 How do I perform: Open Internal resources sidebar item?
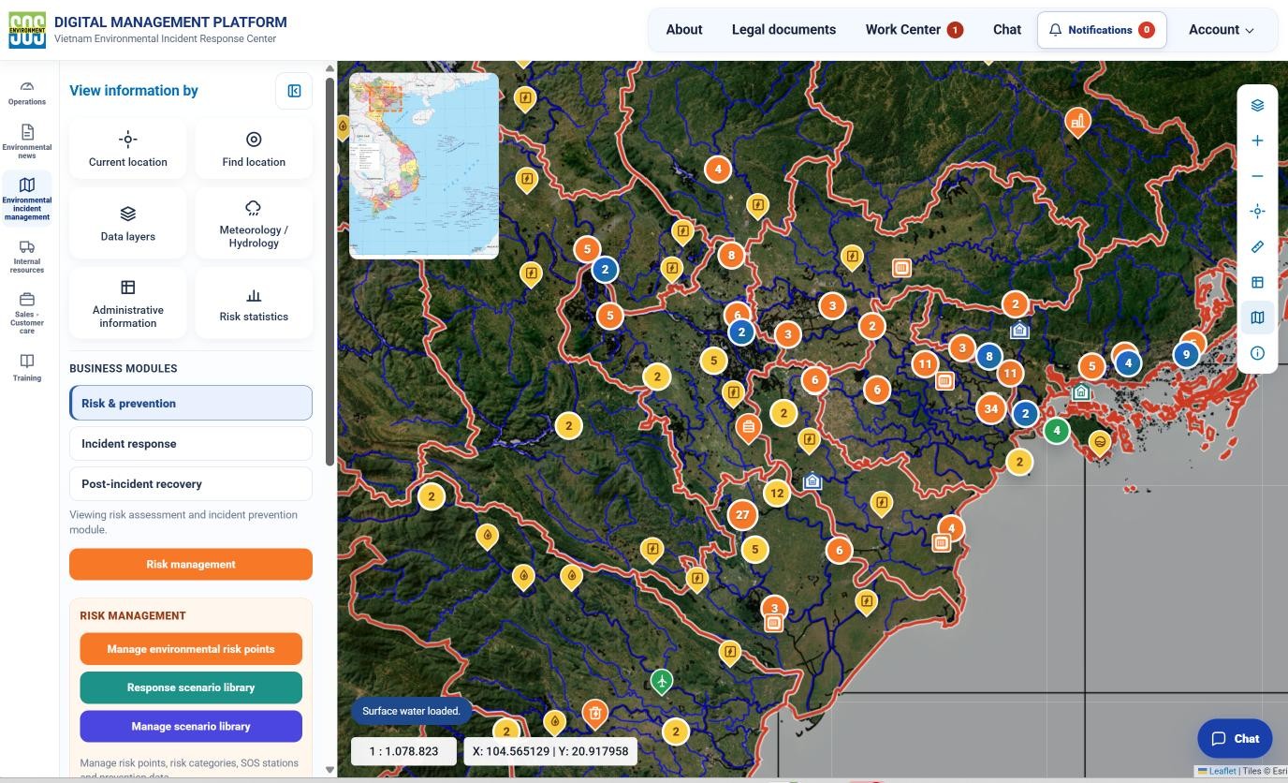(x=27, y=257)
